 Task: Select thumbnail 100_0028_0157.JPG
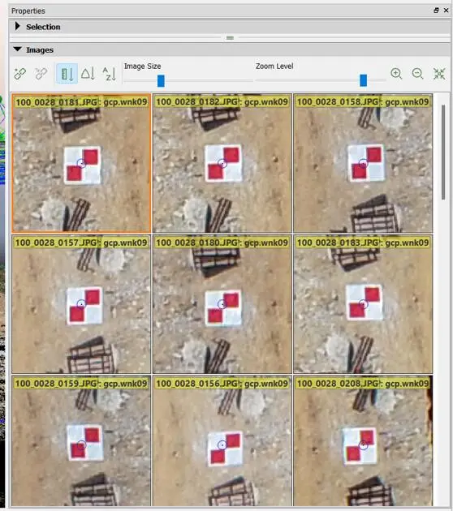pos(81,304)
